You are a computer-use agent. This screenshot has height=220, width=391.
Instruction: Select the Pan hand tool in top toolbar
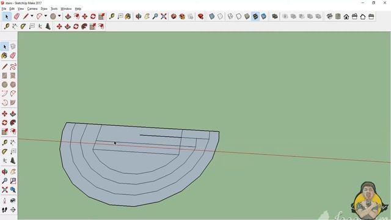pos(147,16)
